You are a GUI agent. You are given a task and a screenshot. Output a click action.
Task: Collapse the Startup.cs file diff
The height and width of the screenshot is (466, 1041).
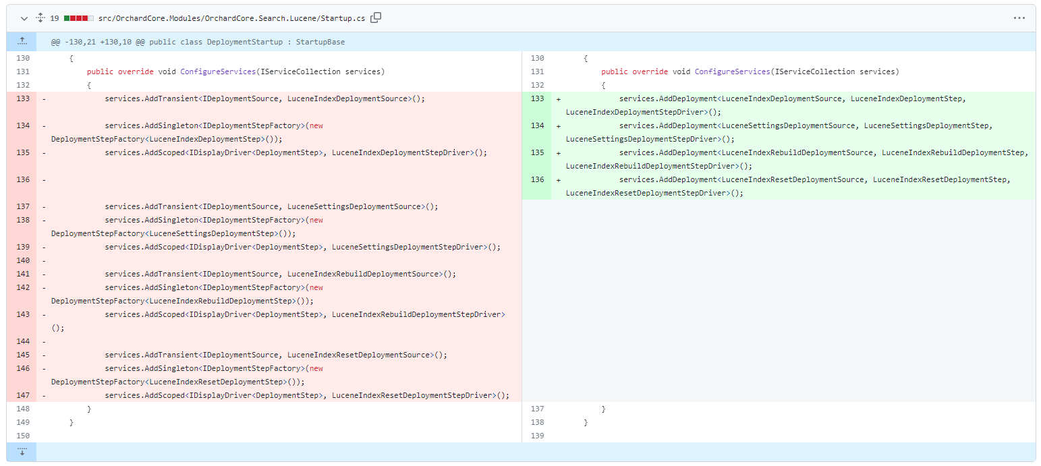tap(24, 18)
